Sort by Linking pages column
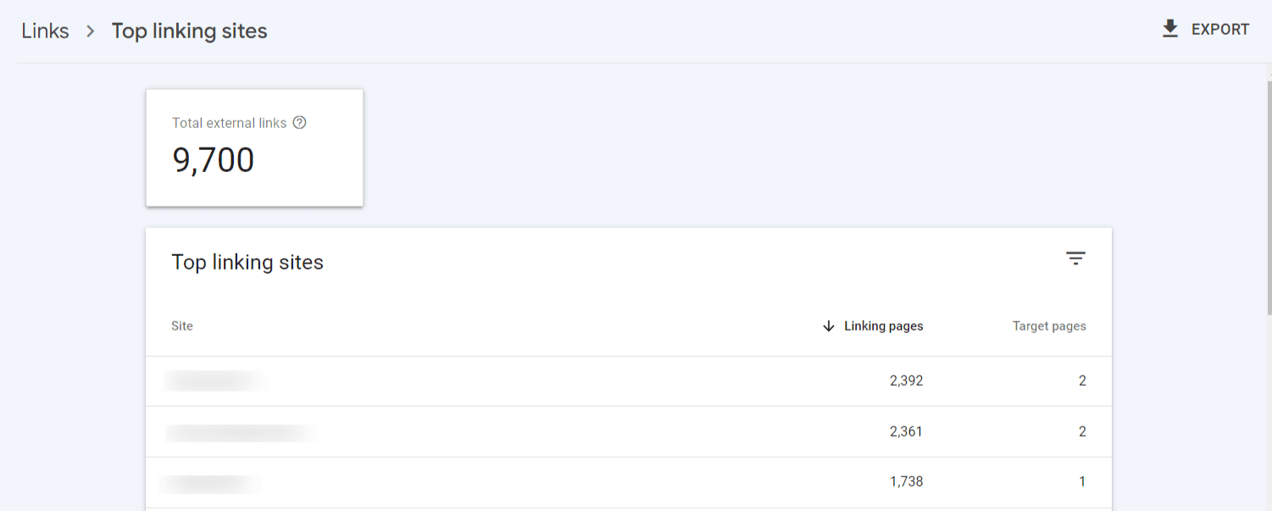This screenshot has width=1272, height=511. [x=883, y=326]
